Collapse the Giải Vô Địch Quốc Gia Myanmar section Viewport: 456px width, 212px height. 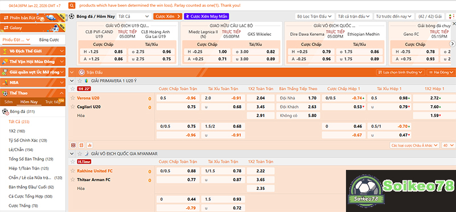72,153
